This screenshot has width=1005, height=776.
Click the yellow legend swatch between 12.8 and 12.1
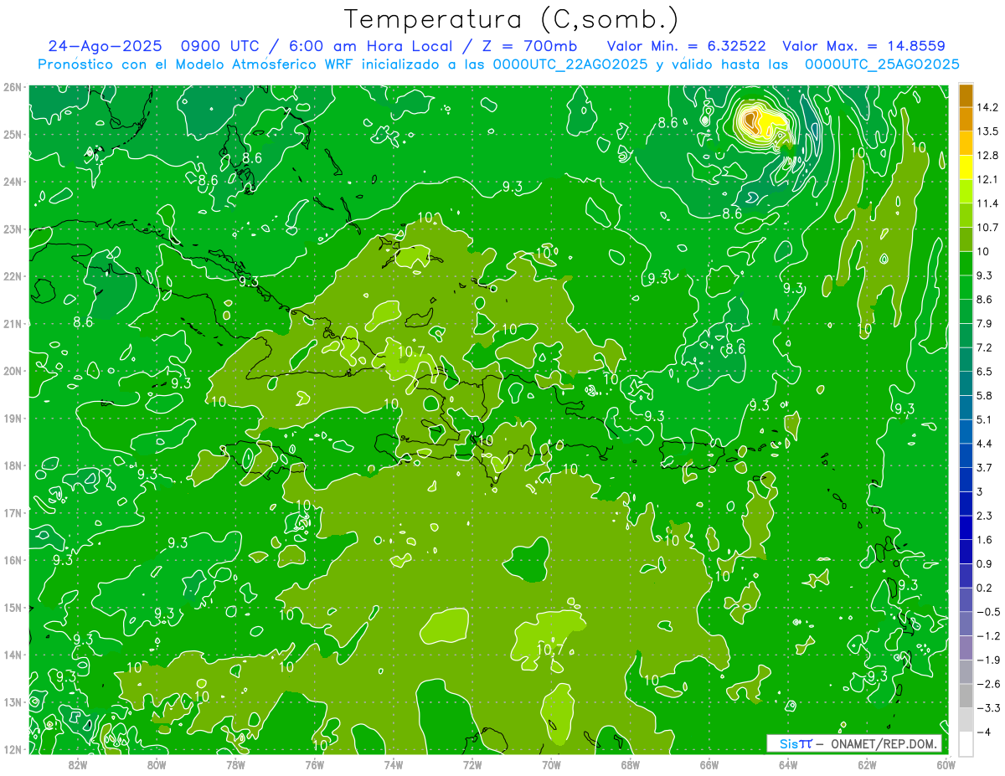tap(966, 167)
